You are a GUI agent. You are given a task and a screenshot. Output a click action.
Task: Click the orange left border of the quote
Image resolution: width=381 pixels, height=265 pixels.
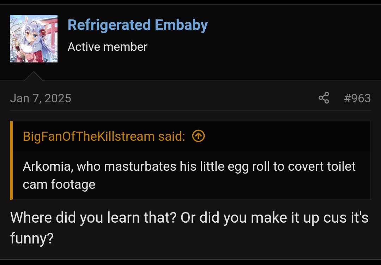[11, 161]
